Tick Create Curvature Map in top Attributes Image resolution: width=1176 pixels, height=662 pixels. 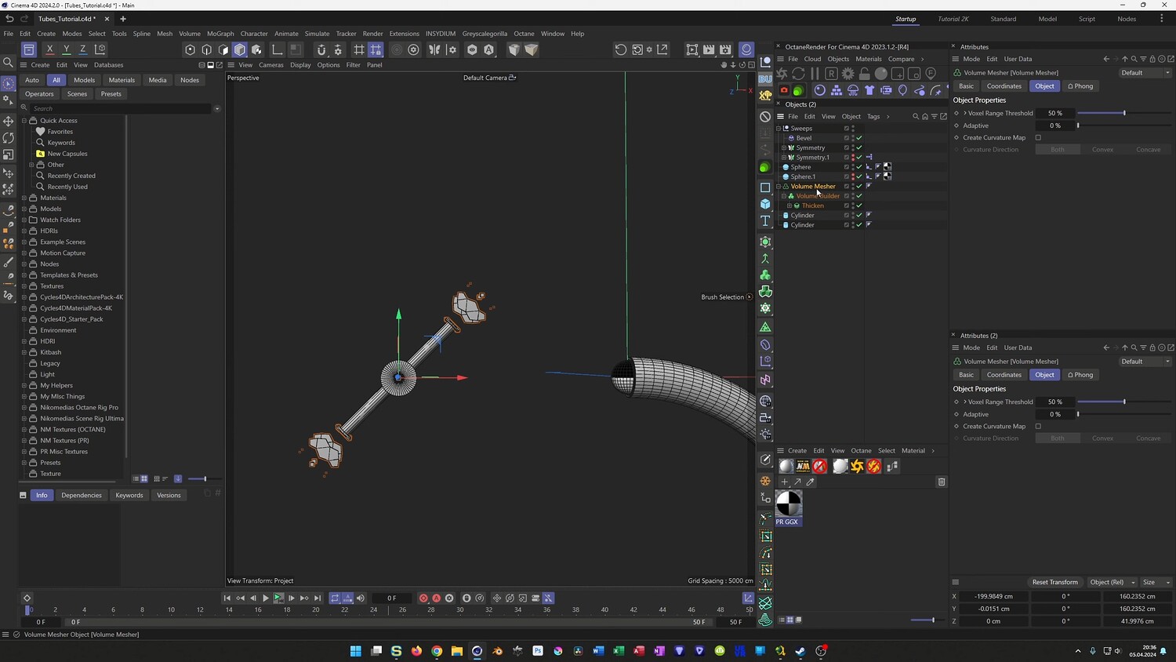pos(1038,138)
